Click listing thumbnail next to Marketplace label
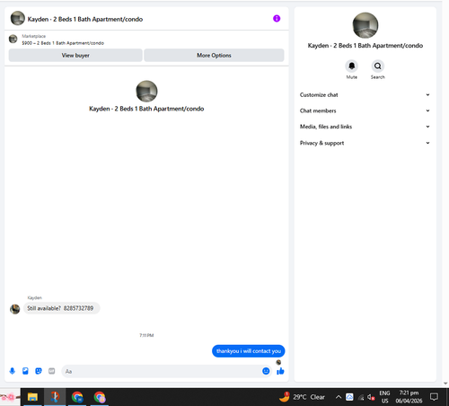 click(13, 39)
